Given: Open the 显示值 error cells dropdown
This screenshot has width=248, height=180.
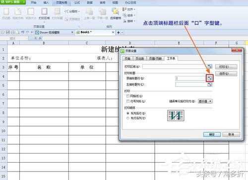Looking at the screenshot, I should point(205,101).
